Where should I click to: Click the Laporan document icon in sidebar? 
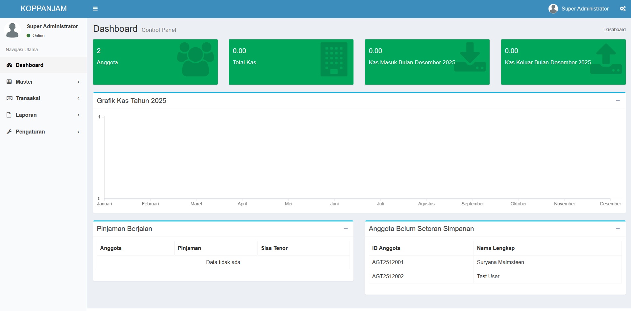point(9,115)
